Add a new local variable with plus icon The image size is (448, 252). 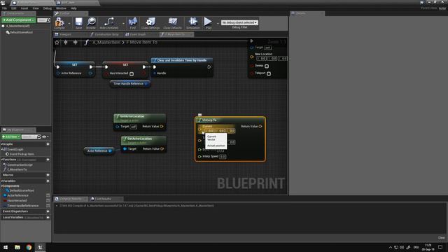(x=48, y=218)
